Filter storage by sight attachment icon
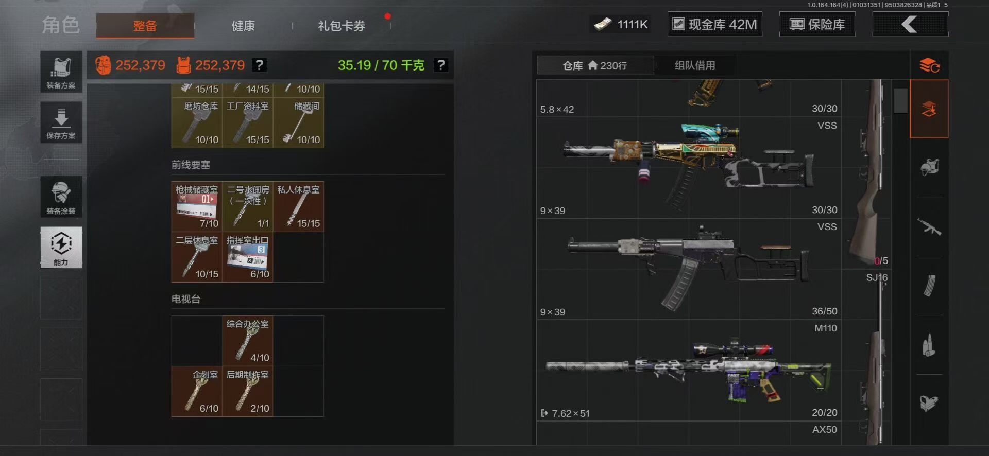989x456 pixels. tap(929, 403)
